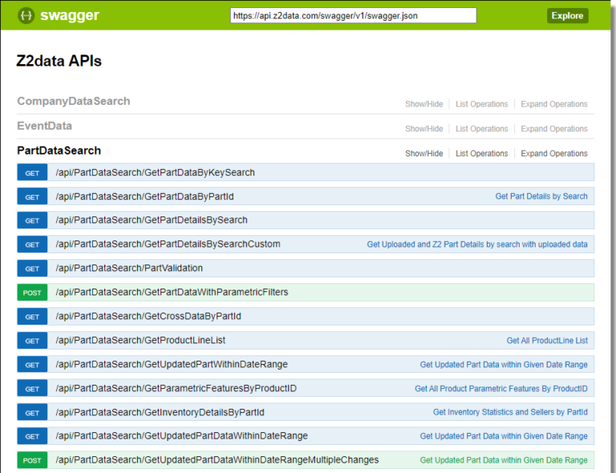Toggle Show/Hide for CompanyDataSearch
Screen dimensions: 616x473
coord(423,104)
